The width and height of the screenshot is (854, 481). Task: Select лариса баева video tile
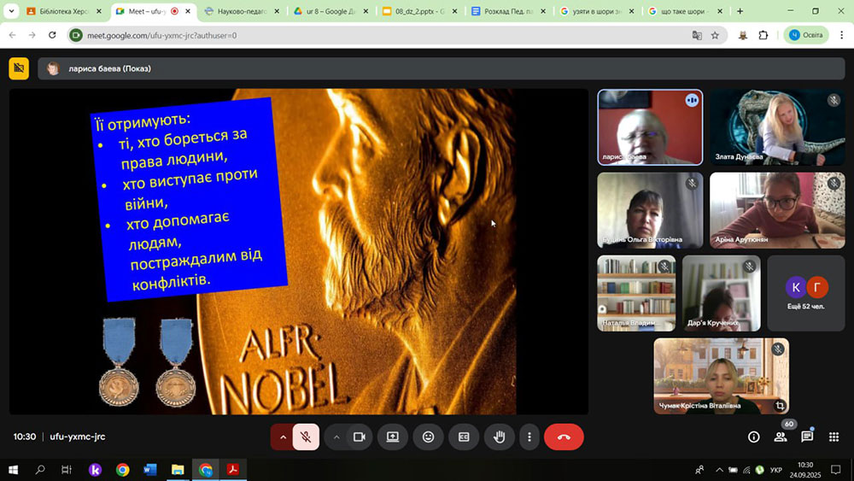pos(650,127)
